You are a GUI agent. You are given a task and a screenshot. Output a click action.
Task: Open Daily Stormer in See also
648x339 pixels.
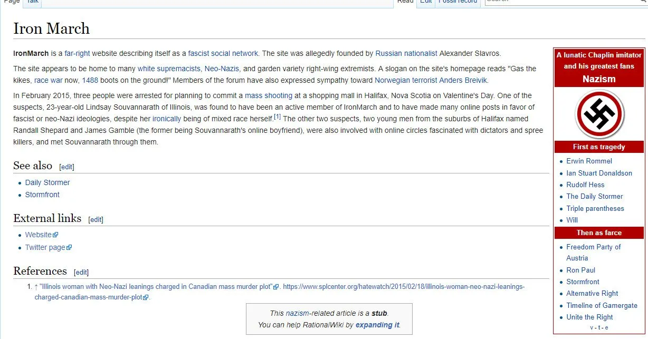point(47,182)
